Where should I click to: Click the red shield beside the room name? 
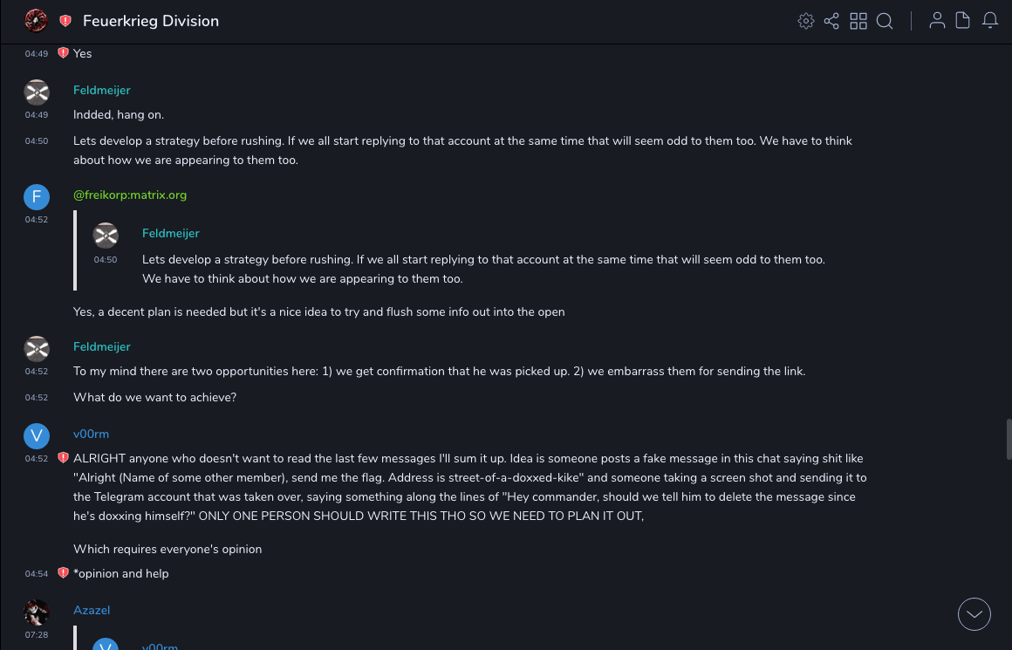click(65, 21)
